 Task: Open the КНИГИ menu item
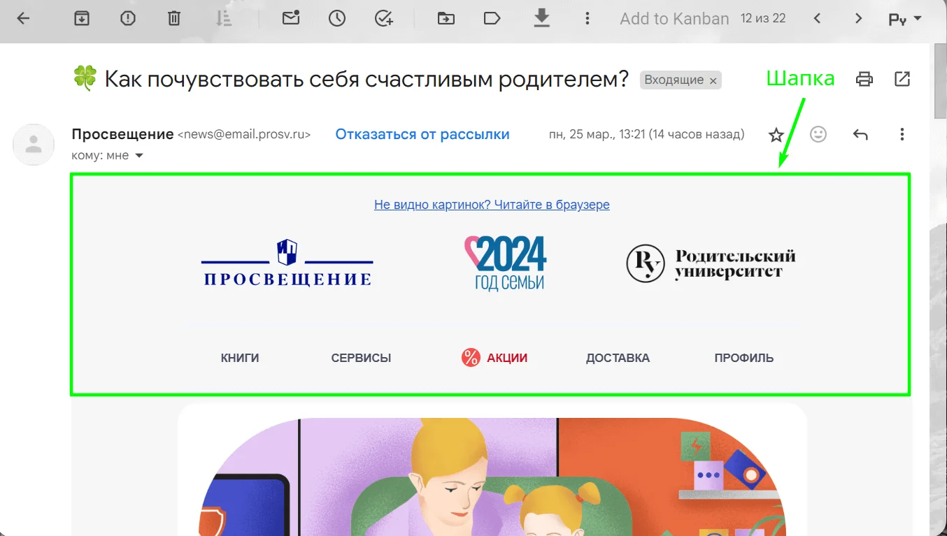tap(240, 358)
